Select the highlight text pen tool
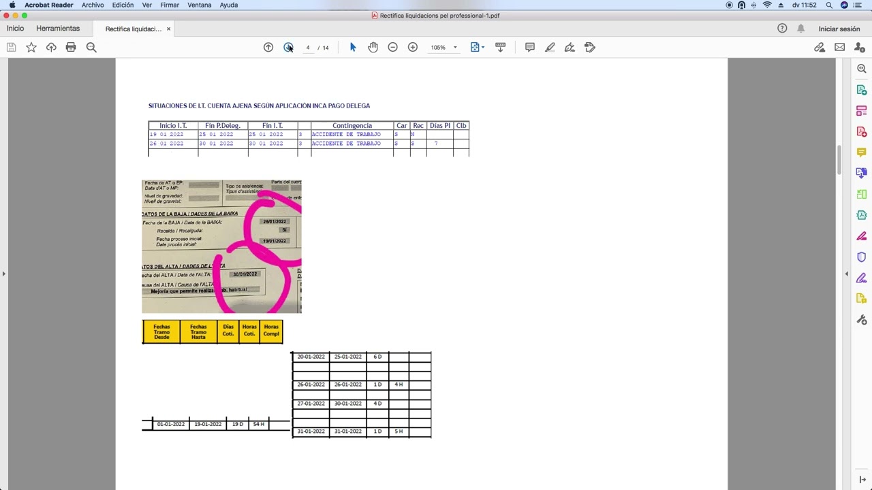 [550, 47]
